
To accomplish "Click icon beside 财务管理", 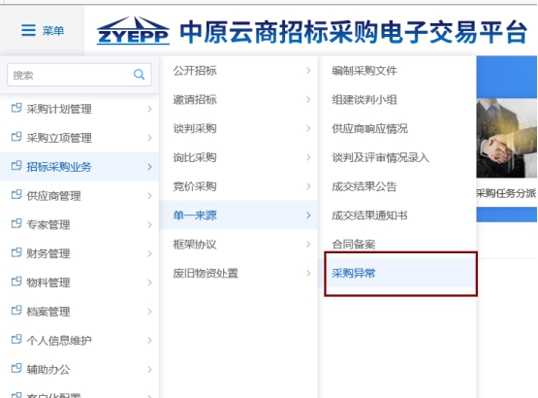I will pos(16,252).
